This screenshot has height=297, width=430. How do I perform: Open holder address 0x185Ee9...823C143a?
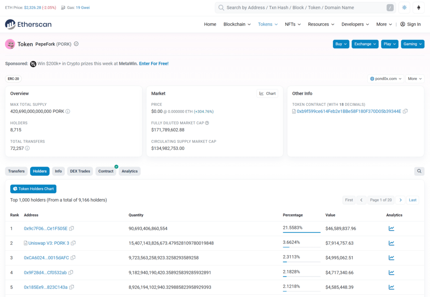45,287
